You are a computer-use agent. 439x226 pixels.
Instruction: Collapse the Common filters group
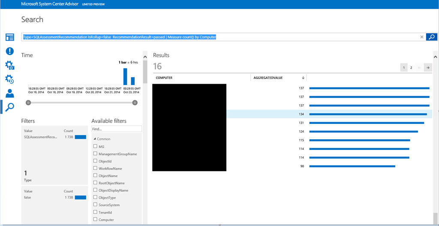pyautogui.click(x=94, y=139)
